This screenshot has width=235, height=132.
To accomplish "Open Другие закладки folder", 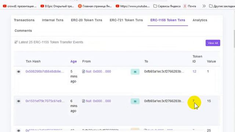I will [222, 6].
